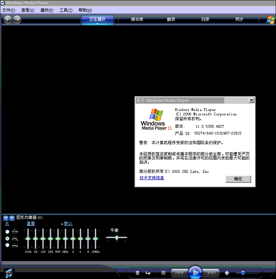This screenshot has height=279, width=276.
Task: Adjust the 1KHz equalizer slider
Action: 65,239
